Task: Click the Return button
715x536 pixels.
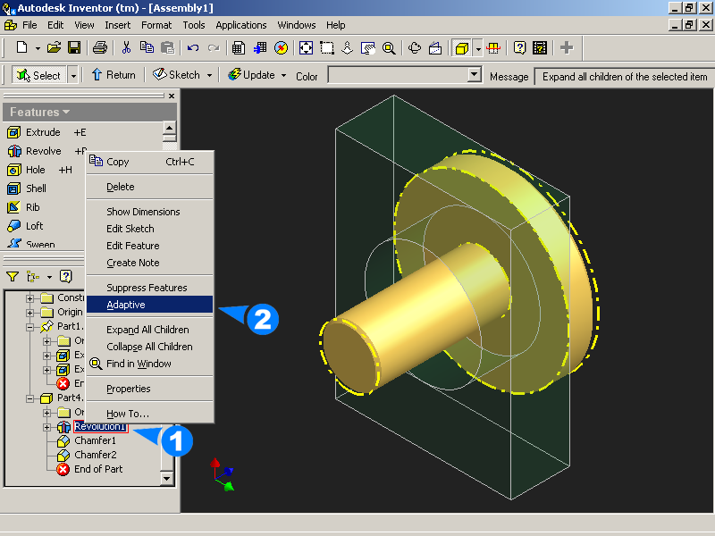Action: (114, 75)
